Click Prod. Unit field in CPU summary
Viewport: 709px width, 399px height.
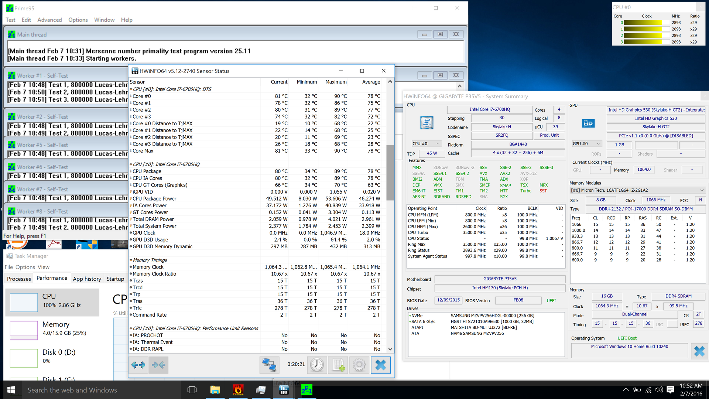(x=549, y=136)
